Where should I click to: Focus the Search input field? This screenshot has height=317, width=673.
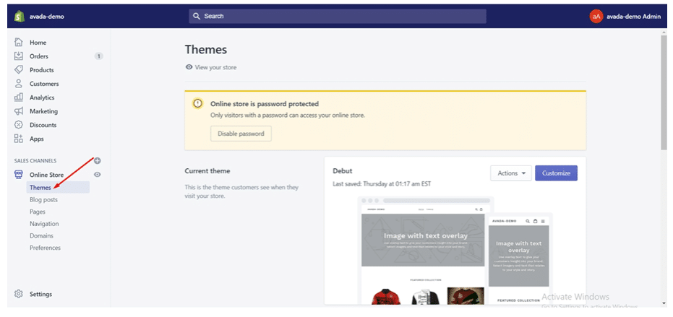point(338,17)
